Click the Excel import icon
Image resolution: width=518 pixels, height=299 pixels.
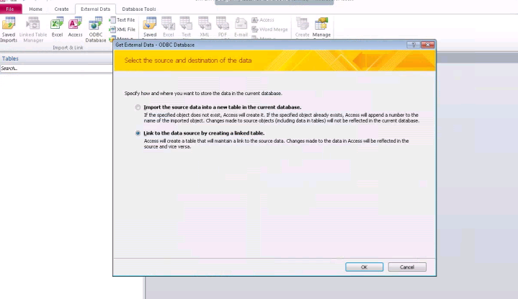pos(57,27)
